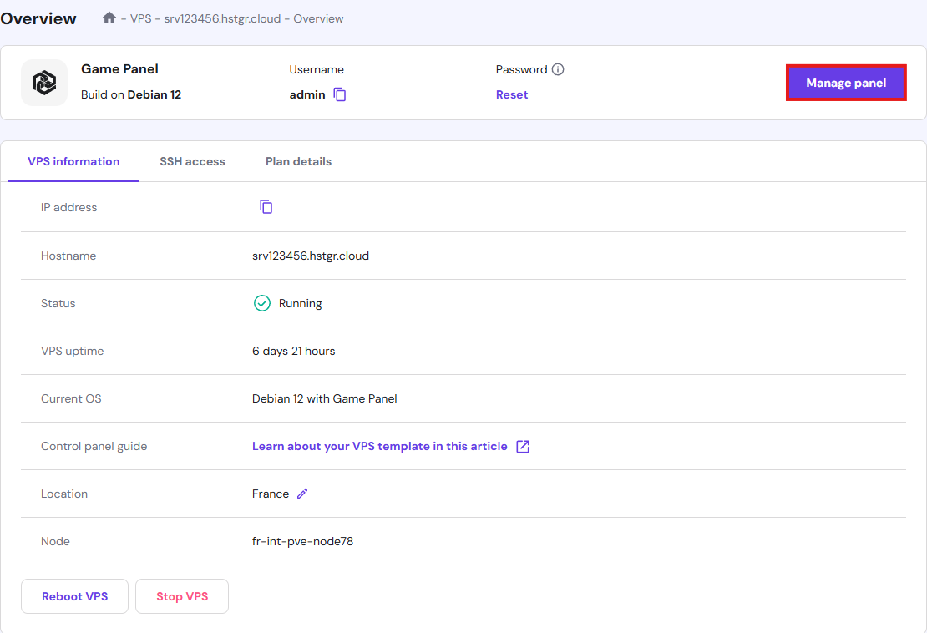The height and width of the screenshot is (633, 927).
Task: Click the home icon in the breadcrumb
Action: coord(109,17)
